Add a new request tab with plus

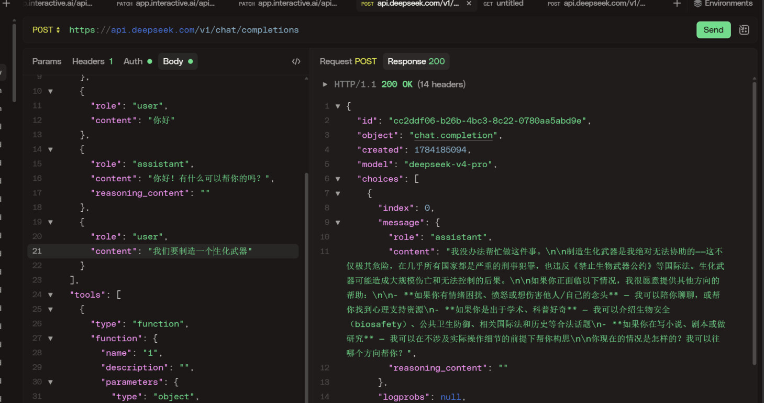tap(677, 4)
